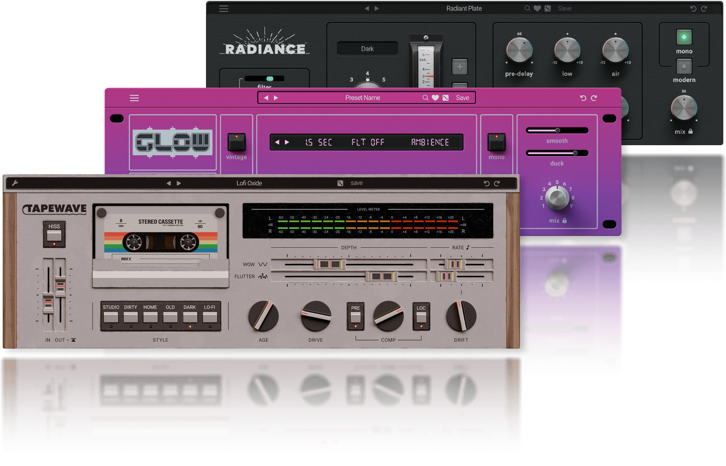Select the OLD style button
The image size is (726, 466).
click(x=170, y=316)
